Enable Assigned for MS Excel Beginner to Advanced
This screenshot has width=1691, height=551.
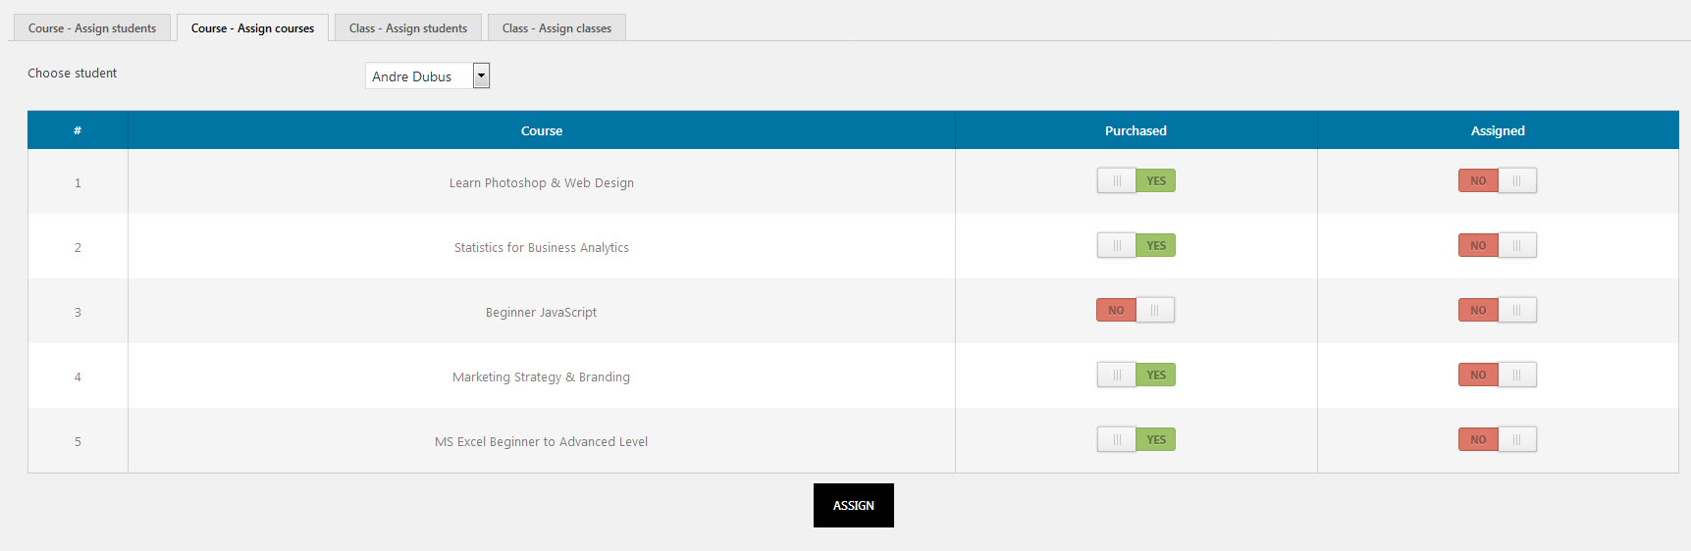click(x=1497, y=440)
